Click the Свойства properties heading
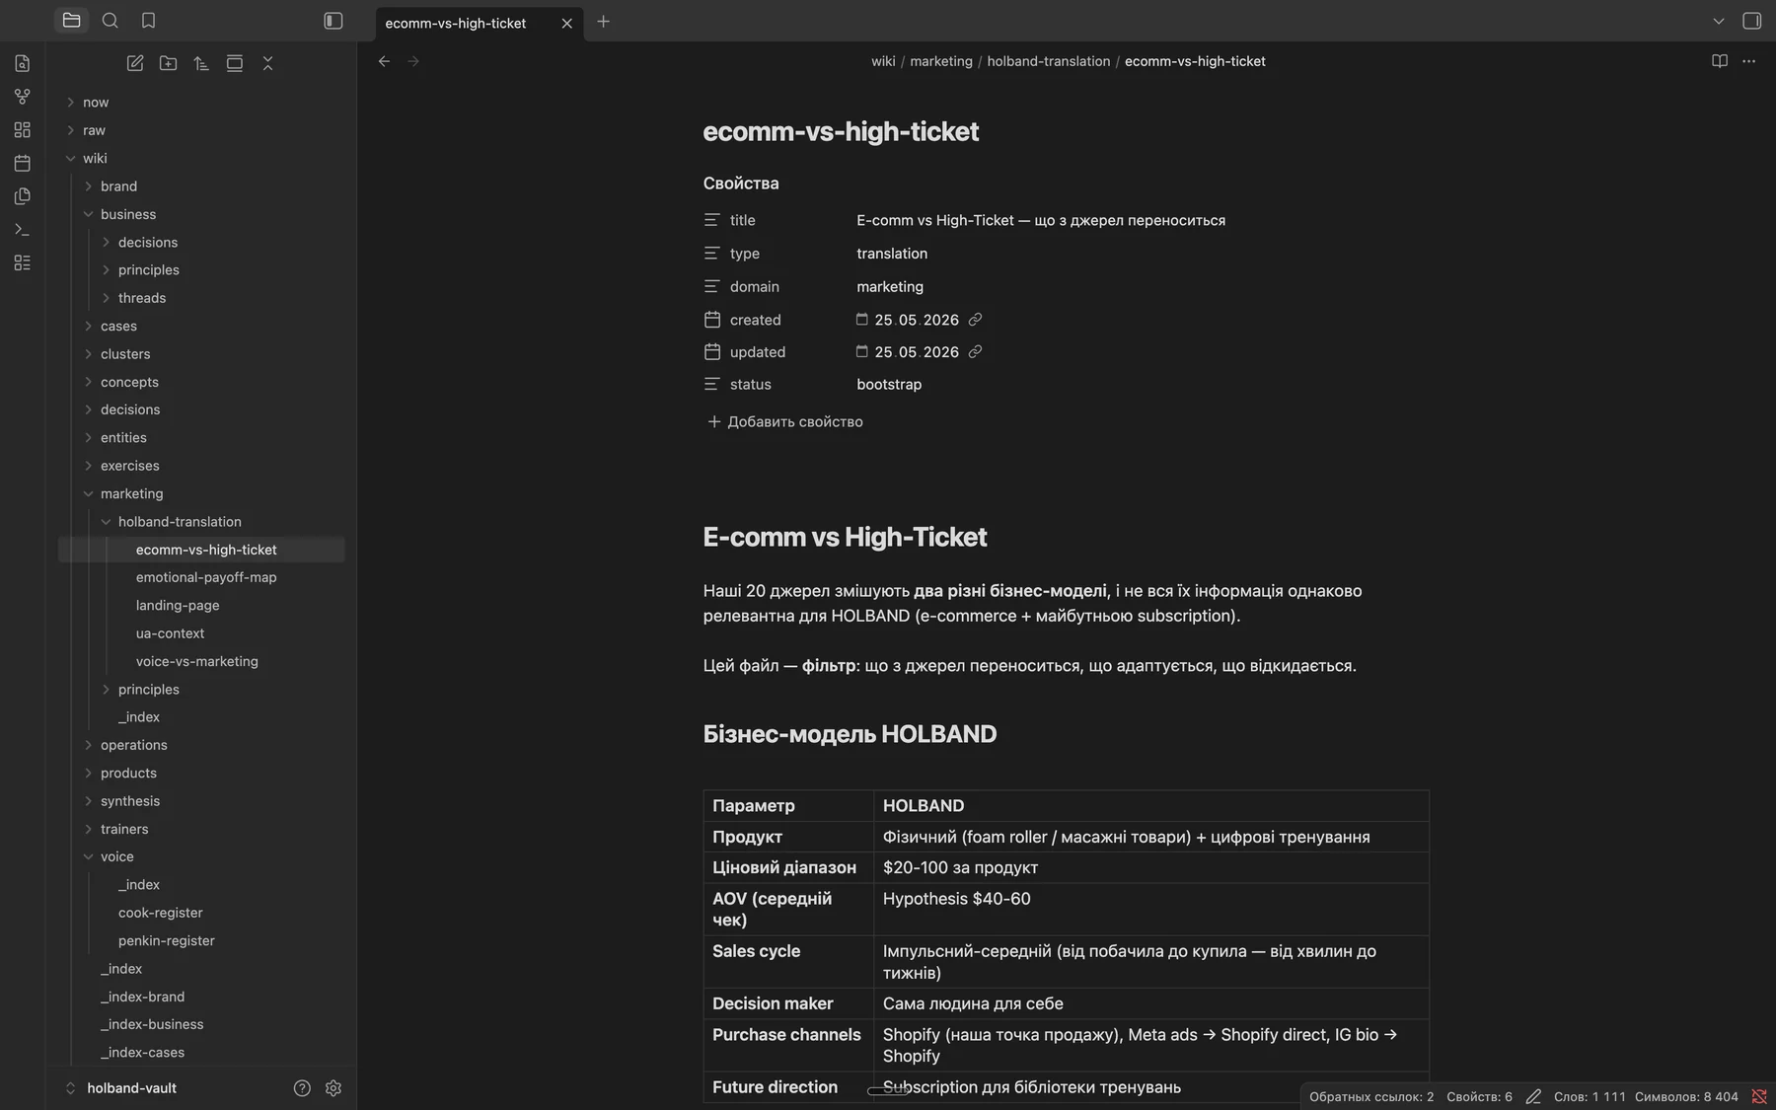The height and width of the screenshot is (1110, 1776). (x=741, y=184)
